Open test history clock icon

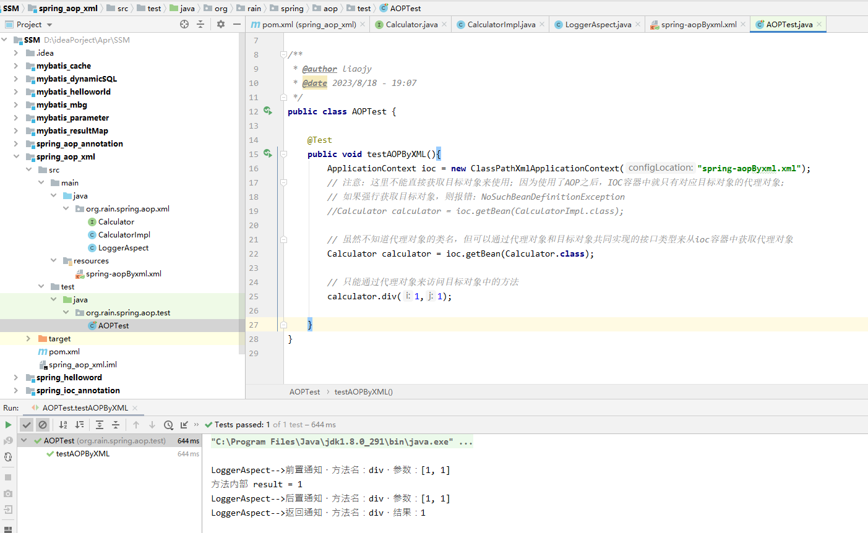[168, 425]
